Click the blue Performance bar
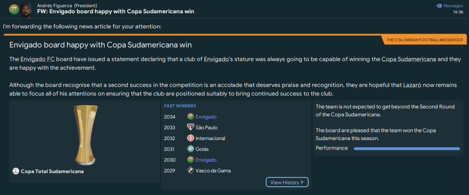 [x=407, y=148]
